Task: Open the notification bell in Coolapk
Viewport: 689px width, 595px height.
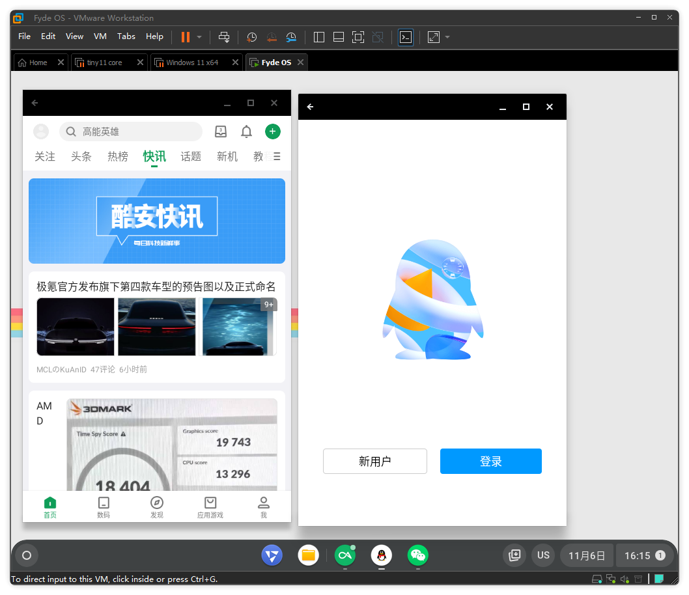Action: pyautogui.click(x=246, y=131)
